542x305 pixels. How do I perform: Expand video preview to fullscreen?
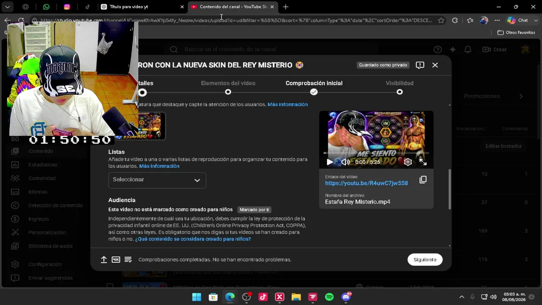(423, 162)
